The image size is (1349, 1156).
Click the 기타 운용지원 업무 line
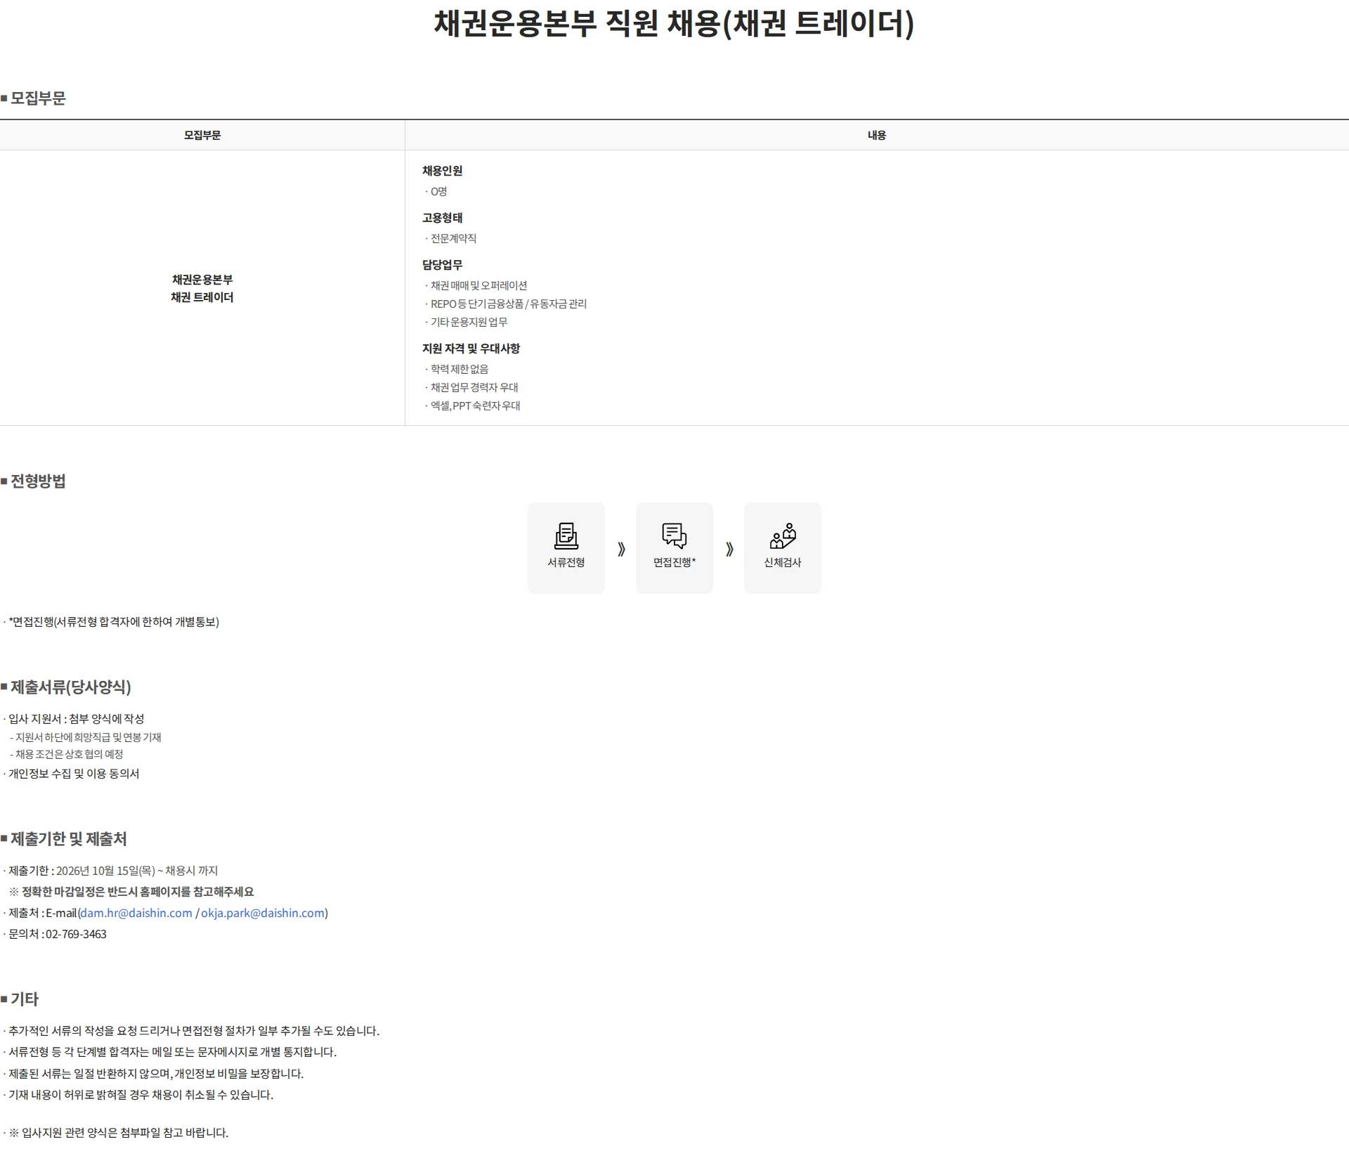point(469,322)
